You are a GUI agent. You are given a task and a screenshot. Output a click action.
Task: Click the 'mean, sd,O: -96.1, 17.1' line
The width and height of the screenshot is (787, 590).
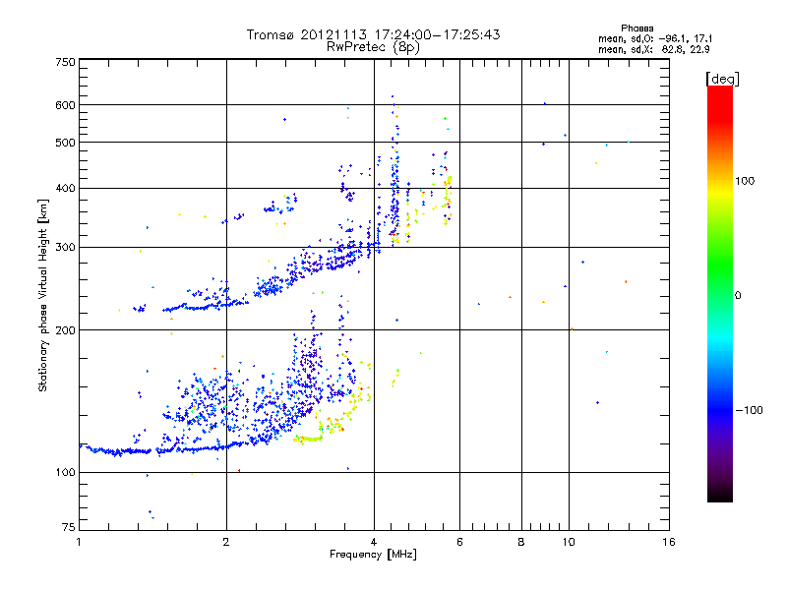tap(655, 38)
